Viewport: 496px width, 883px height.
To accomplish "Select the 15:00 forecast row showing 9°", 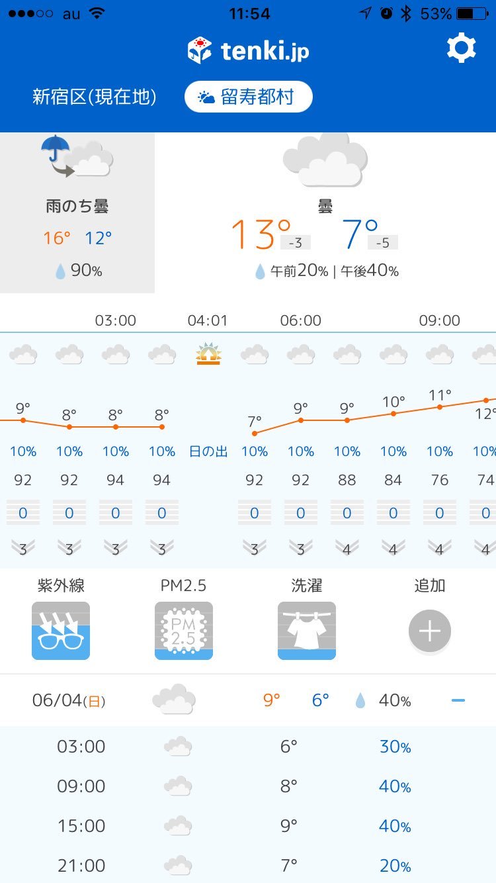I will coord(248,825).
